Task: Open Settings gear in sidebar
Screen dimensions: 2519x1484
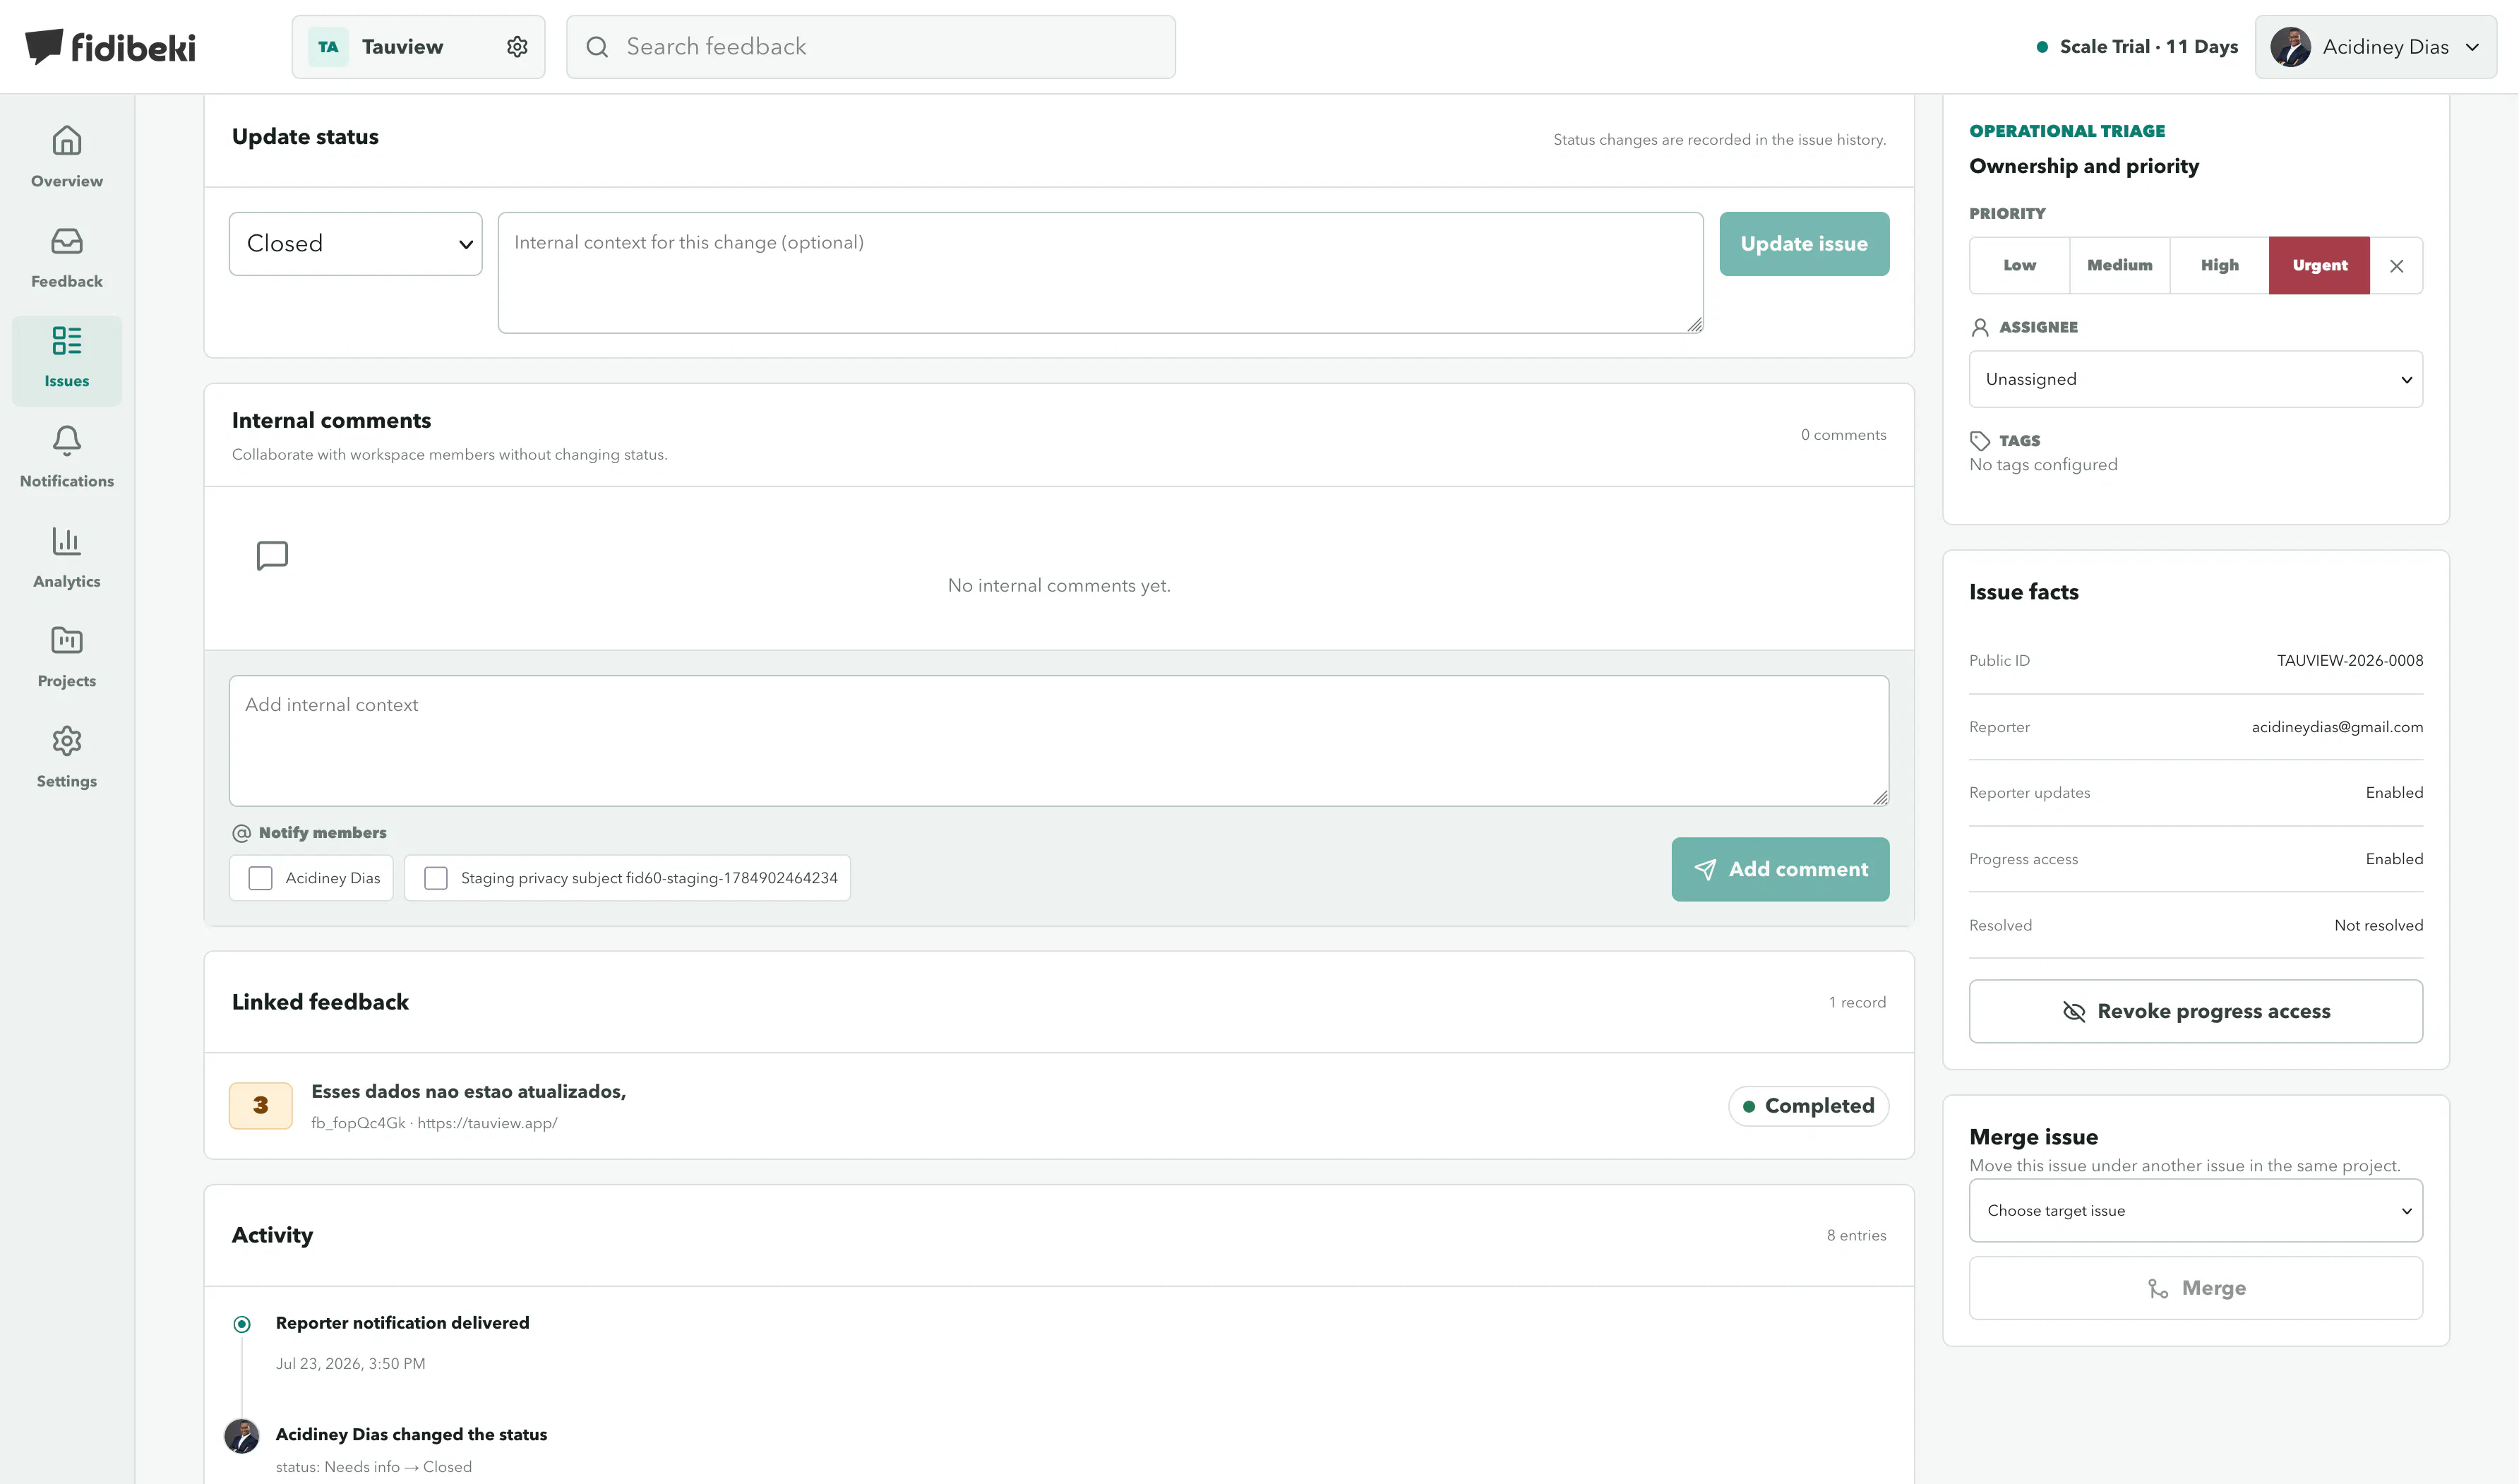Action: 67,758
